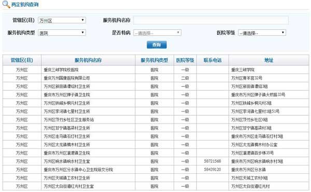Expand the 医院等级 dropdown
Screen dimensions: 311x192
click(x=262, y=33)
